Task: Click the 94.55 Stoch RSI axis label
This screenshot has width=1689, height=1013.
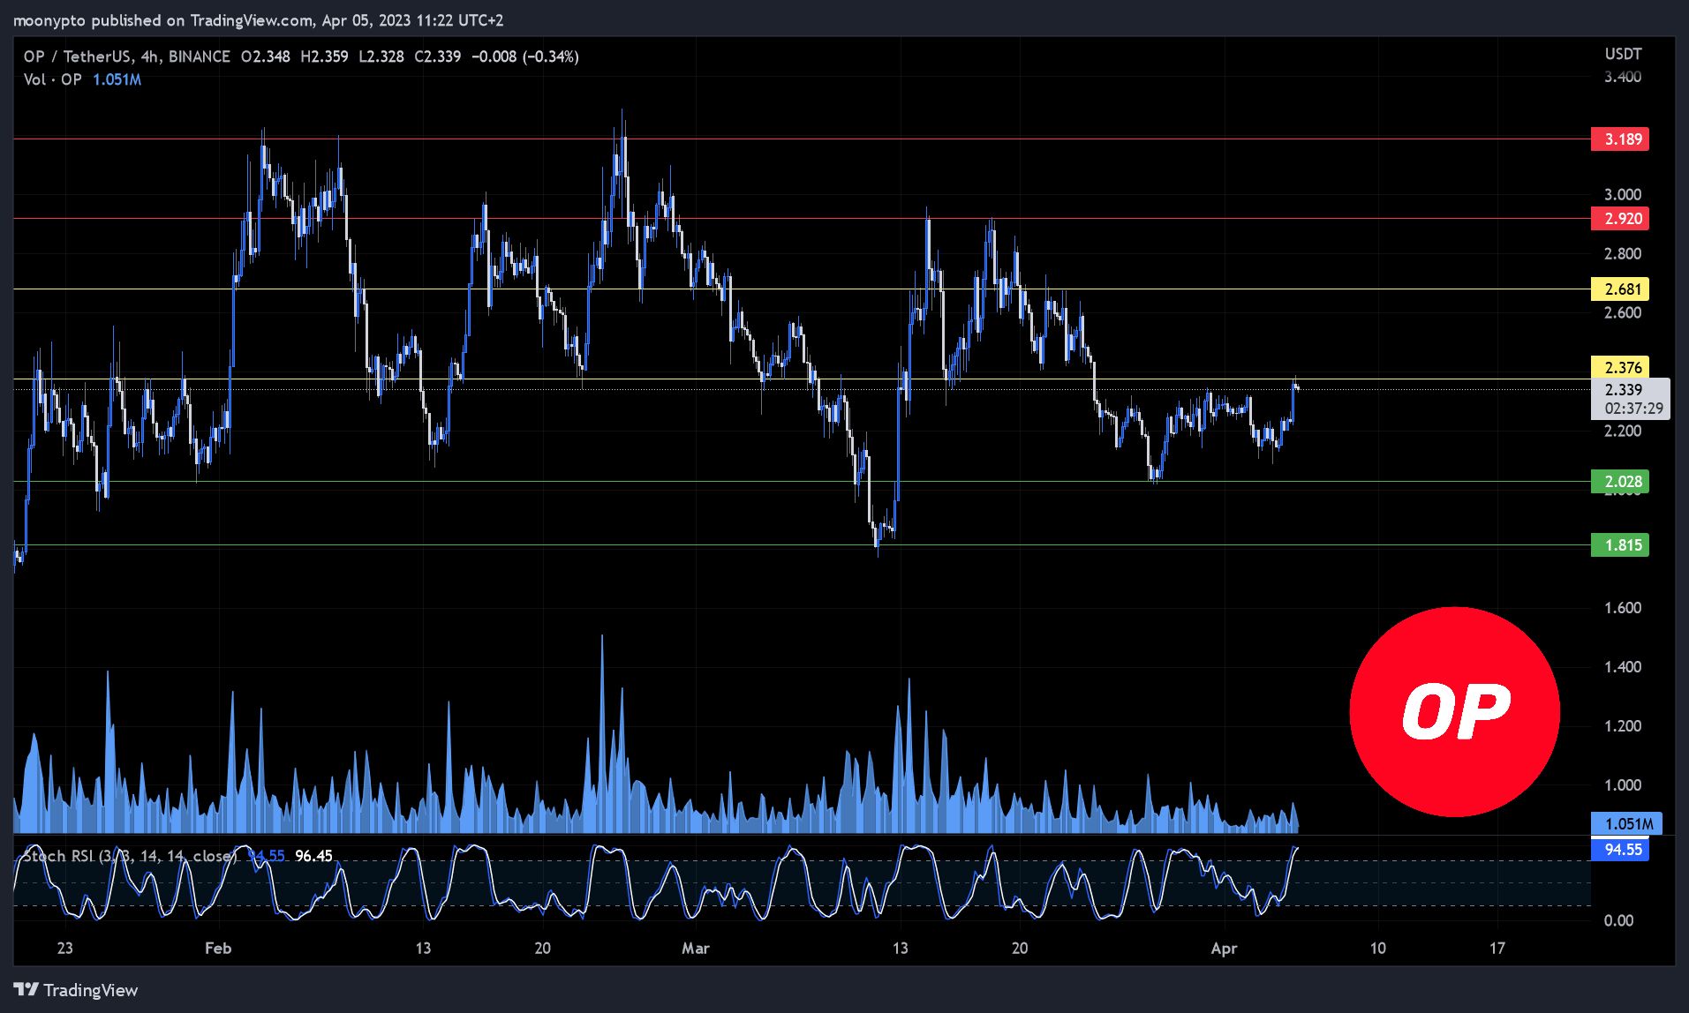Action: pos(1620,850)
